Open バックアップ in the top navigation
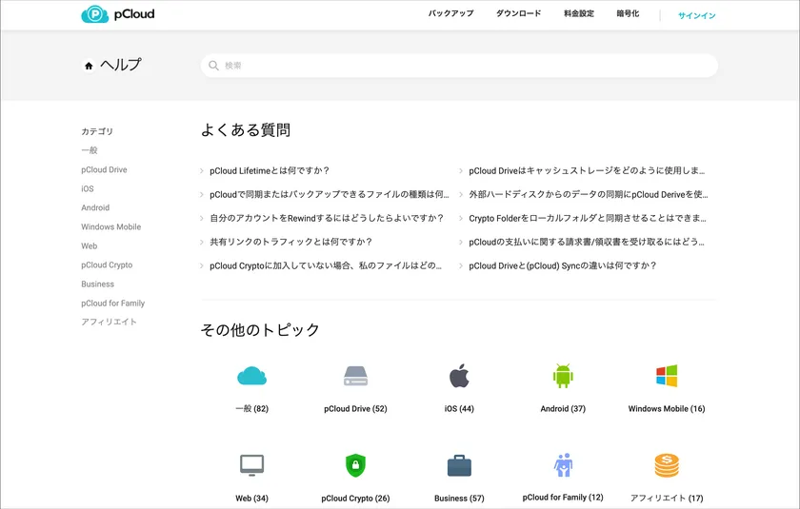800x509 pixels. pos(451,14)
